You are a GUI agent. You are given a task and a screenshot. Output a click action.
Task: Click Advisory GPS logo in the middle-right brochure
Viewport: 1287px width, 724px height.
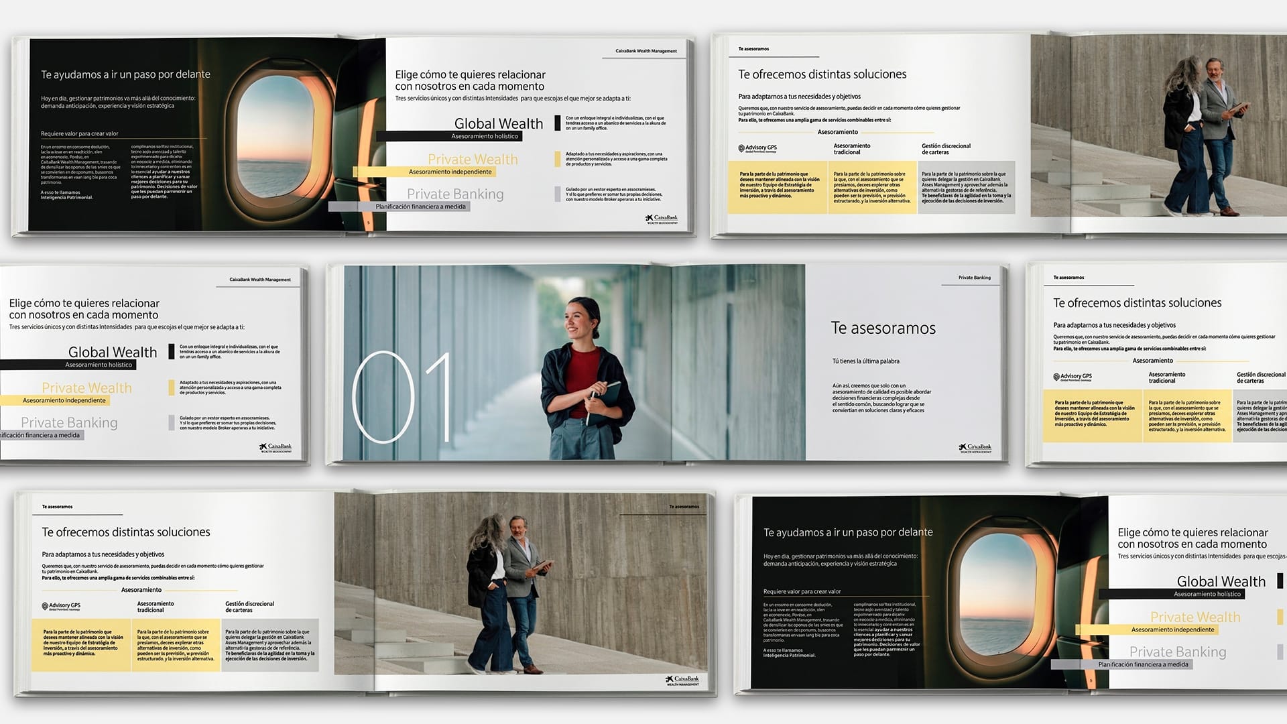tap(1072, 377)
